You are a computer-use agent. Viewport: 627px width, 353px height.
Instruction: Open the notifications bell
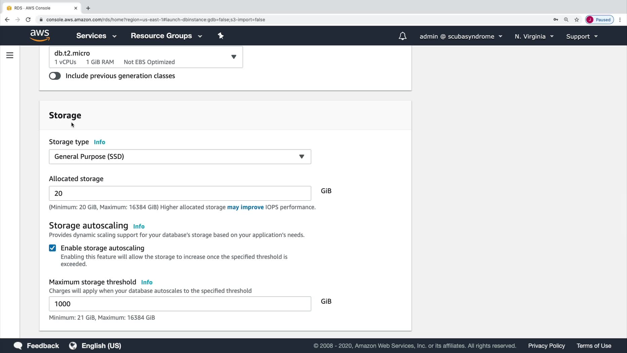point(402,36)
